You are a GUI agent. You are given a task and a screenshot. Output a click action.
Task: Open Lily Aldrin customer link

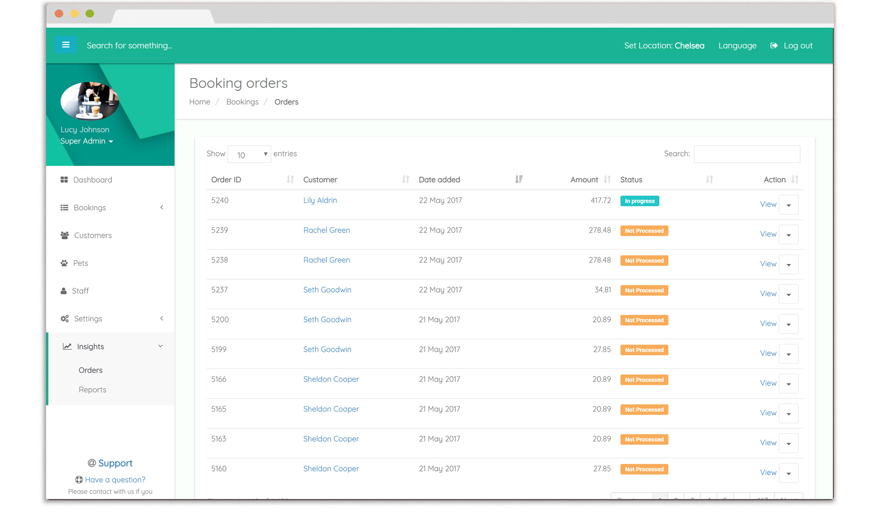(320, 201)
